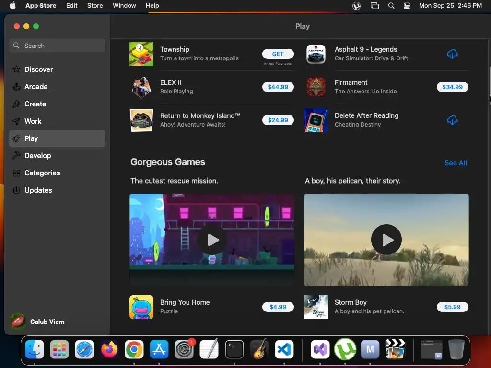
Task: Select the Work sidebar section
Action: (57, 121)
